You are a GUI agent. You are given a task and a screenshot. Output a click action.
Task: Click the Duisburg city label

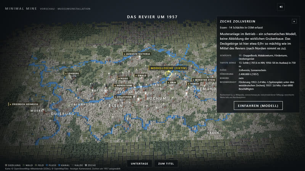[63, 114]
